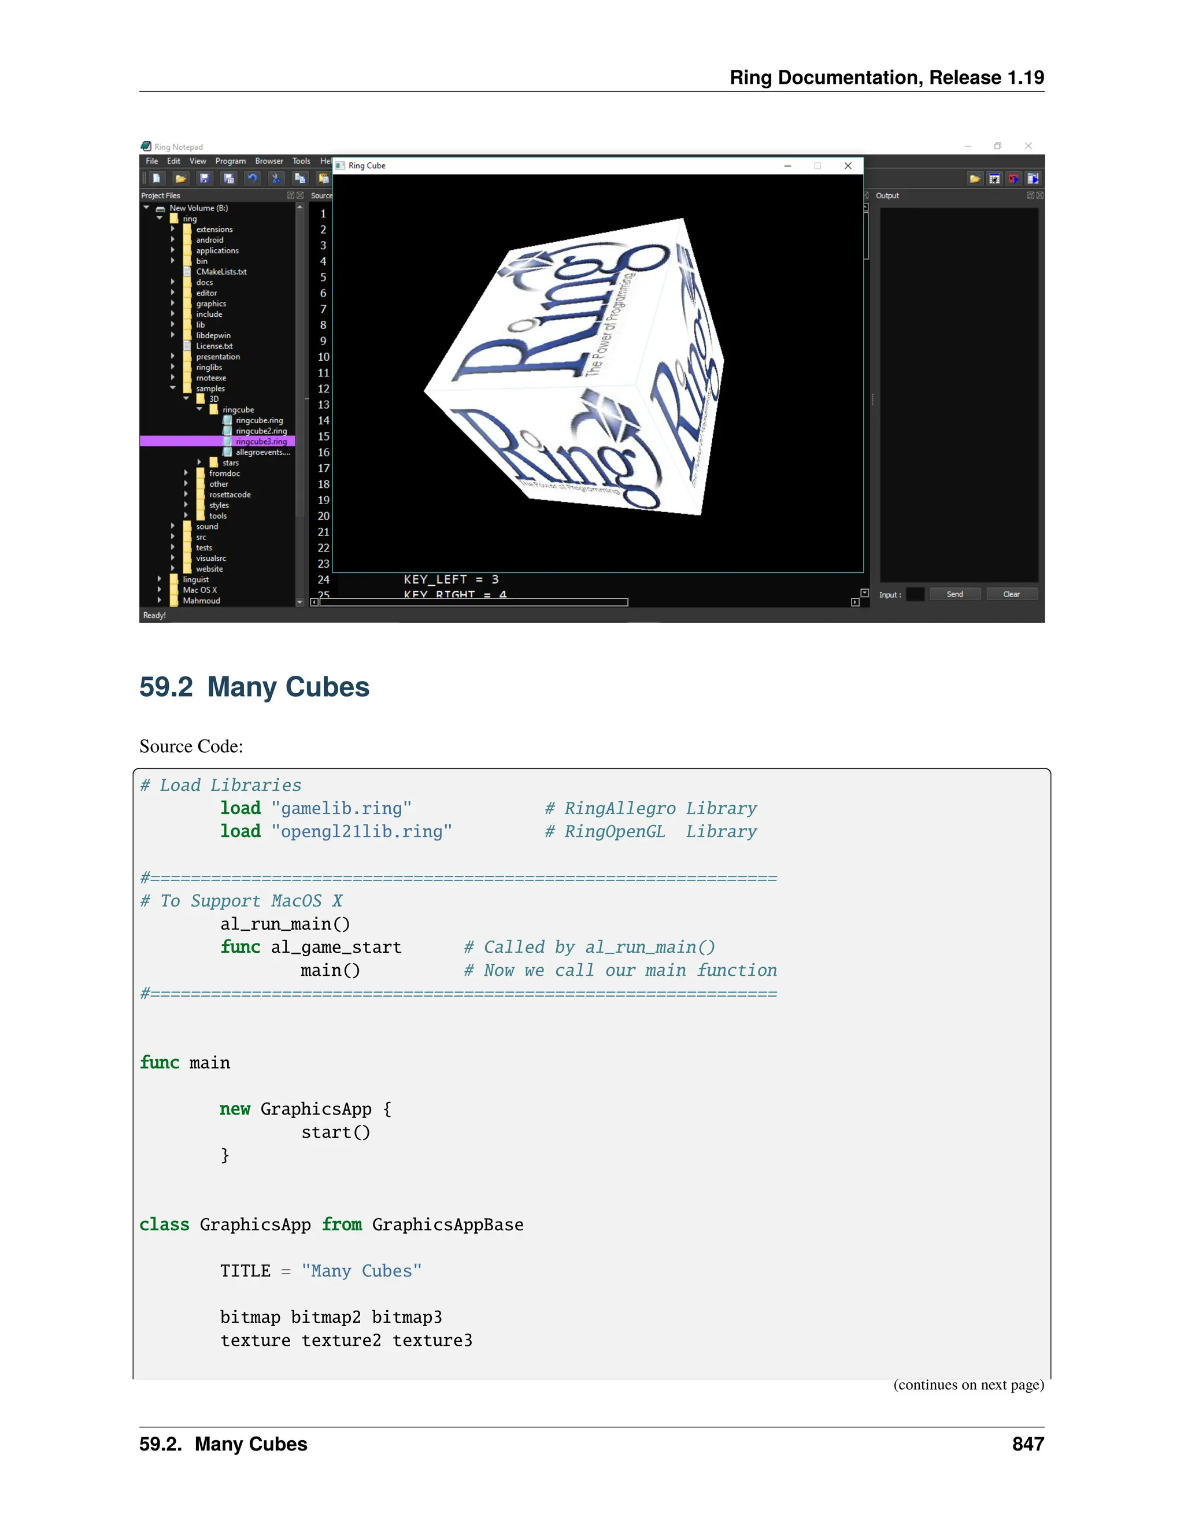
Task: Click the 'Ready!' status bar text
Action: (x=154, y=615)
